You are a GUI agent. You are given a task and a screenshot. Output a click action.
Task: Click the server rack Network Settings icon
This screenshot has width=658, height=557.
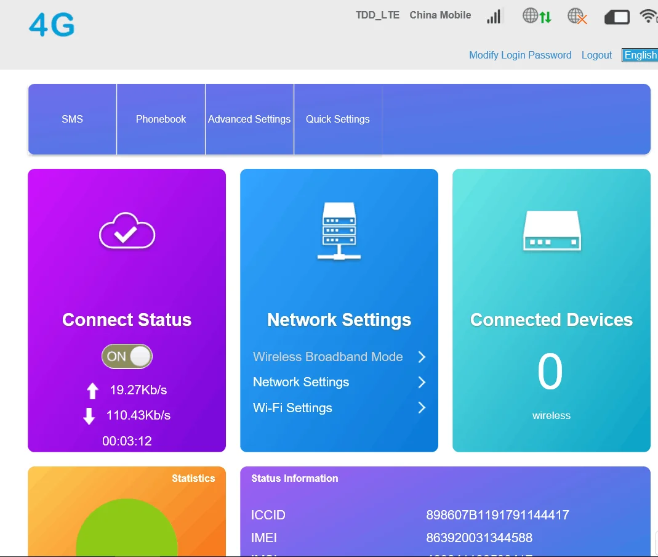pyautogui.click(x=339, y=231)
